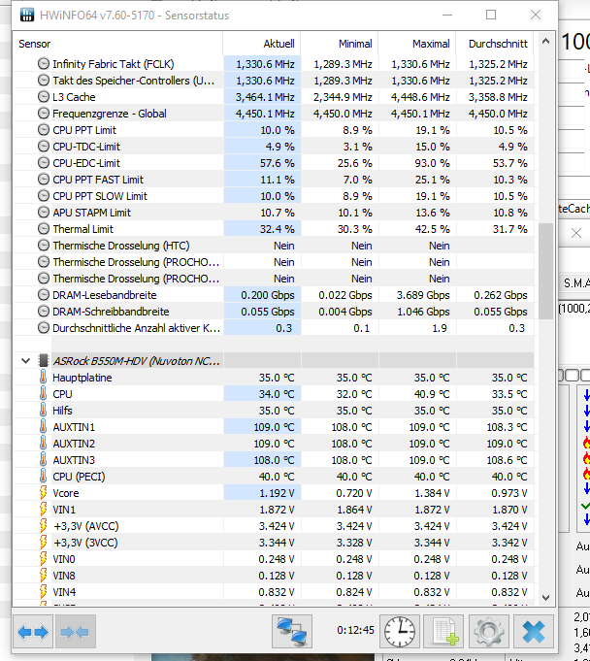
Task: Click clock icon of Thermal Limit row
Action: pos(44,229)
